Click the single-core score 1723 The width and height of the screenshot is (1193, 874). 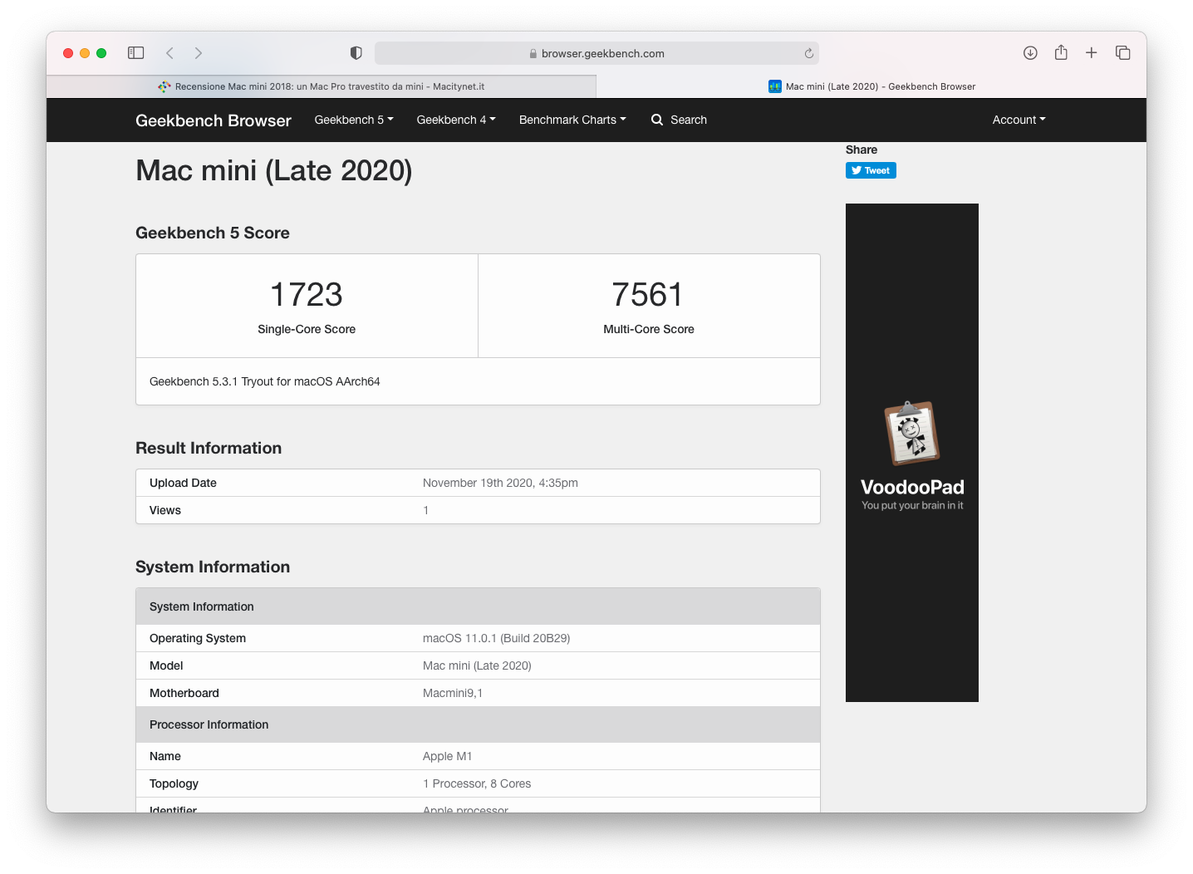(x=307, y=294)
